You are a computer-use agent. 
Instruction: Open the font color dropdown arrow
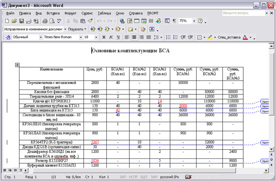pos(250,37)
